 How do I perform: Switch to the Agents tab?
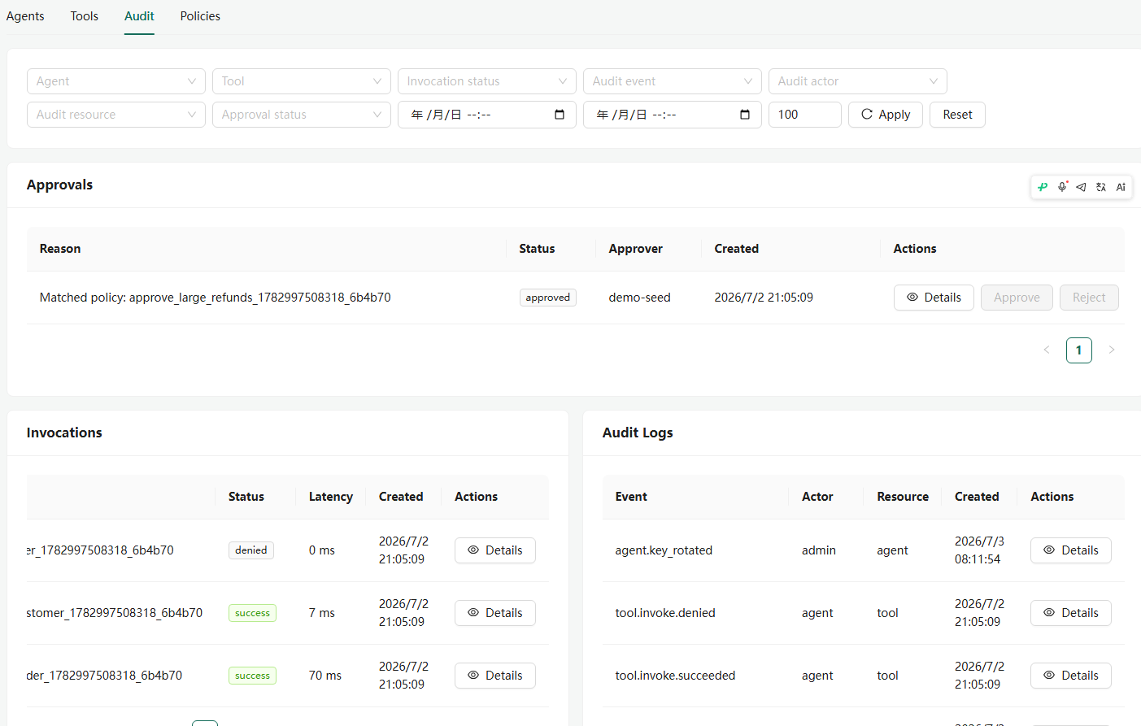25,16
